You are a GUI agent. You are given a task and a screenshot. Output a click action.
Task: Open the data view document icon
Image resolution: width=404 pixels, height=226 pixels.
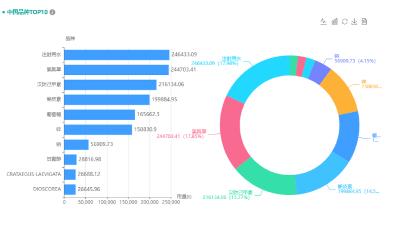coord(364,22)
